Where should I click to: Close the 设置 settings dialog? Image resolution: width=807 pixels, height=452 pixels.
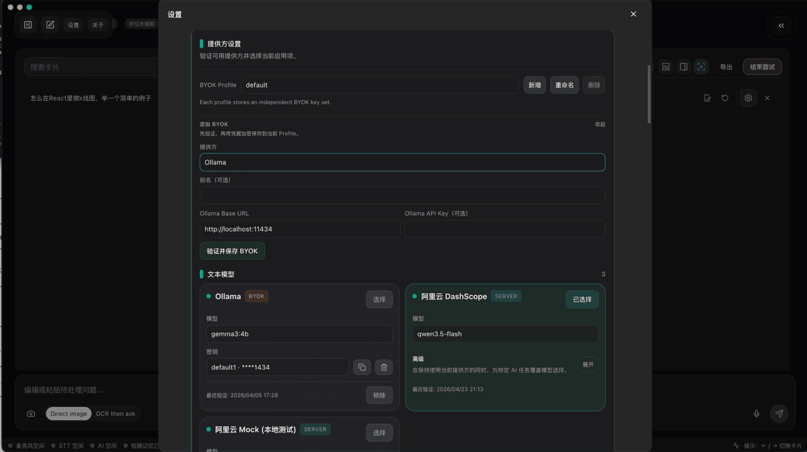[x=633, y=14]
